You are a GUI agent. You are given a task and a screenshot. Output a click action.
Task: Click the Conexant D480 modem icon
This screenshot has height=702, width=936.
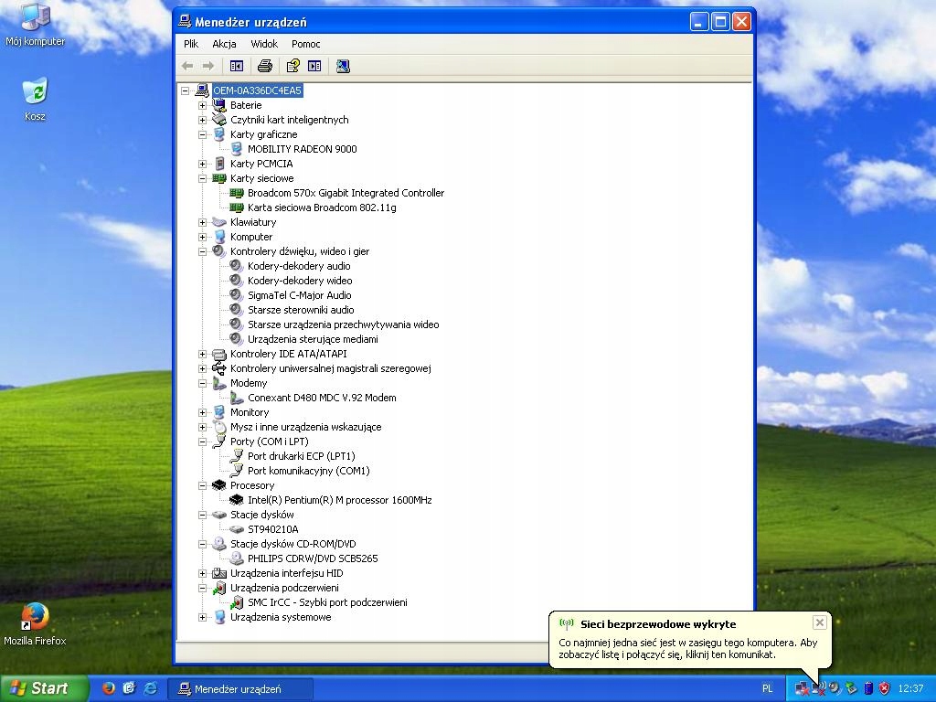coord(237,398)
